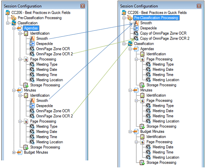Image resolution: width=206 pixels, height=168 pixels.
Task: Collapse Pre-Classification Processing in right panel
Action: click(x=124, y=18)
